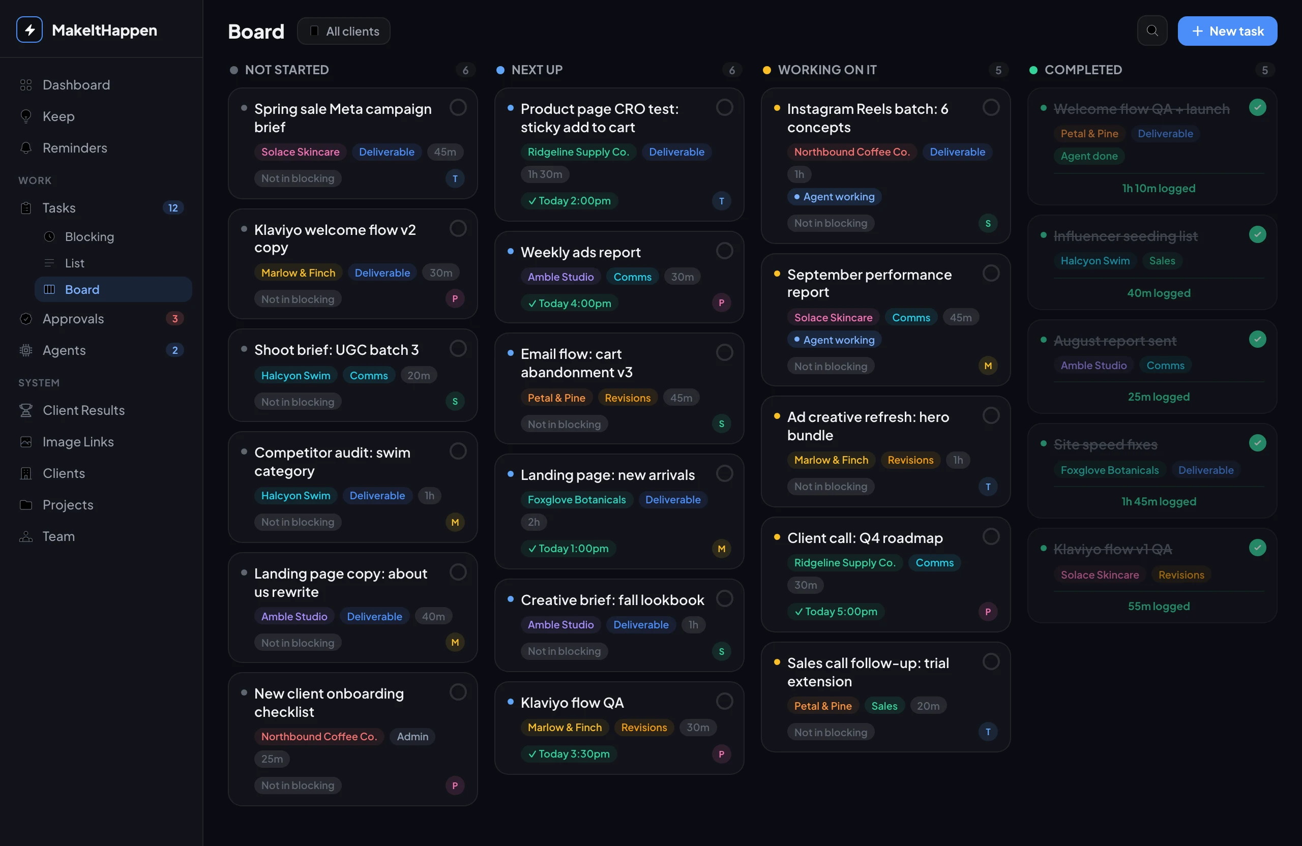Viewport: 1302px width, 846px height.
Task: Click avatar S on Shoot brief card
Action: [455, 402]
